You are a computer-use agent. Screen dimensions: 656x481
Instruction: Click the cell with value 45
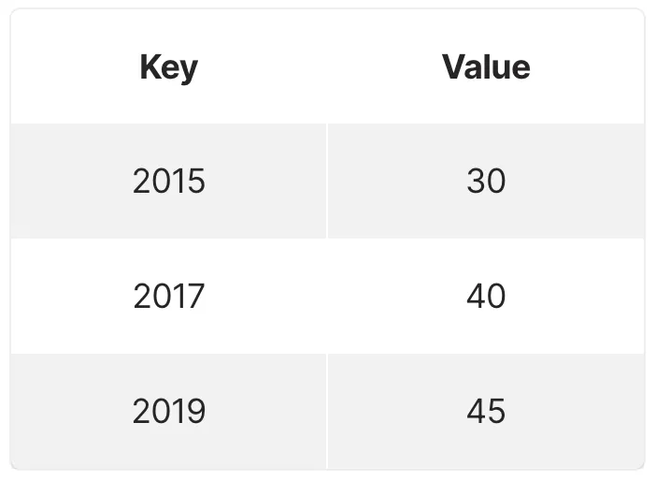[x=486, y=412]
